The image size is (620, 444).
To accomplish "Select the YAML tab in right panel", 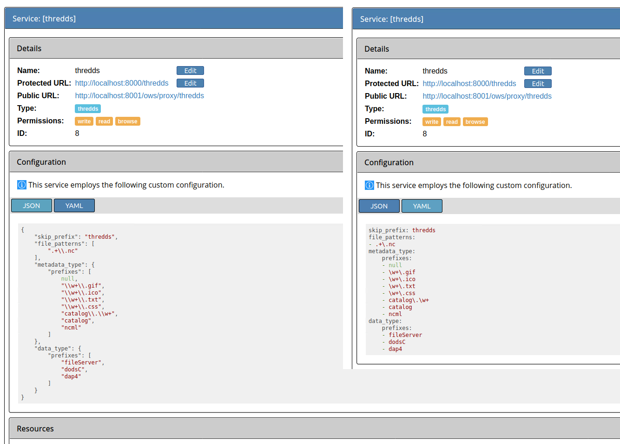I will coord(422,206).
